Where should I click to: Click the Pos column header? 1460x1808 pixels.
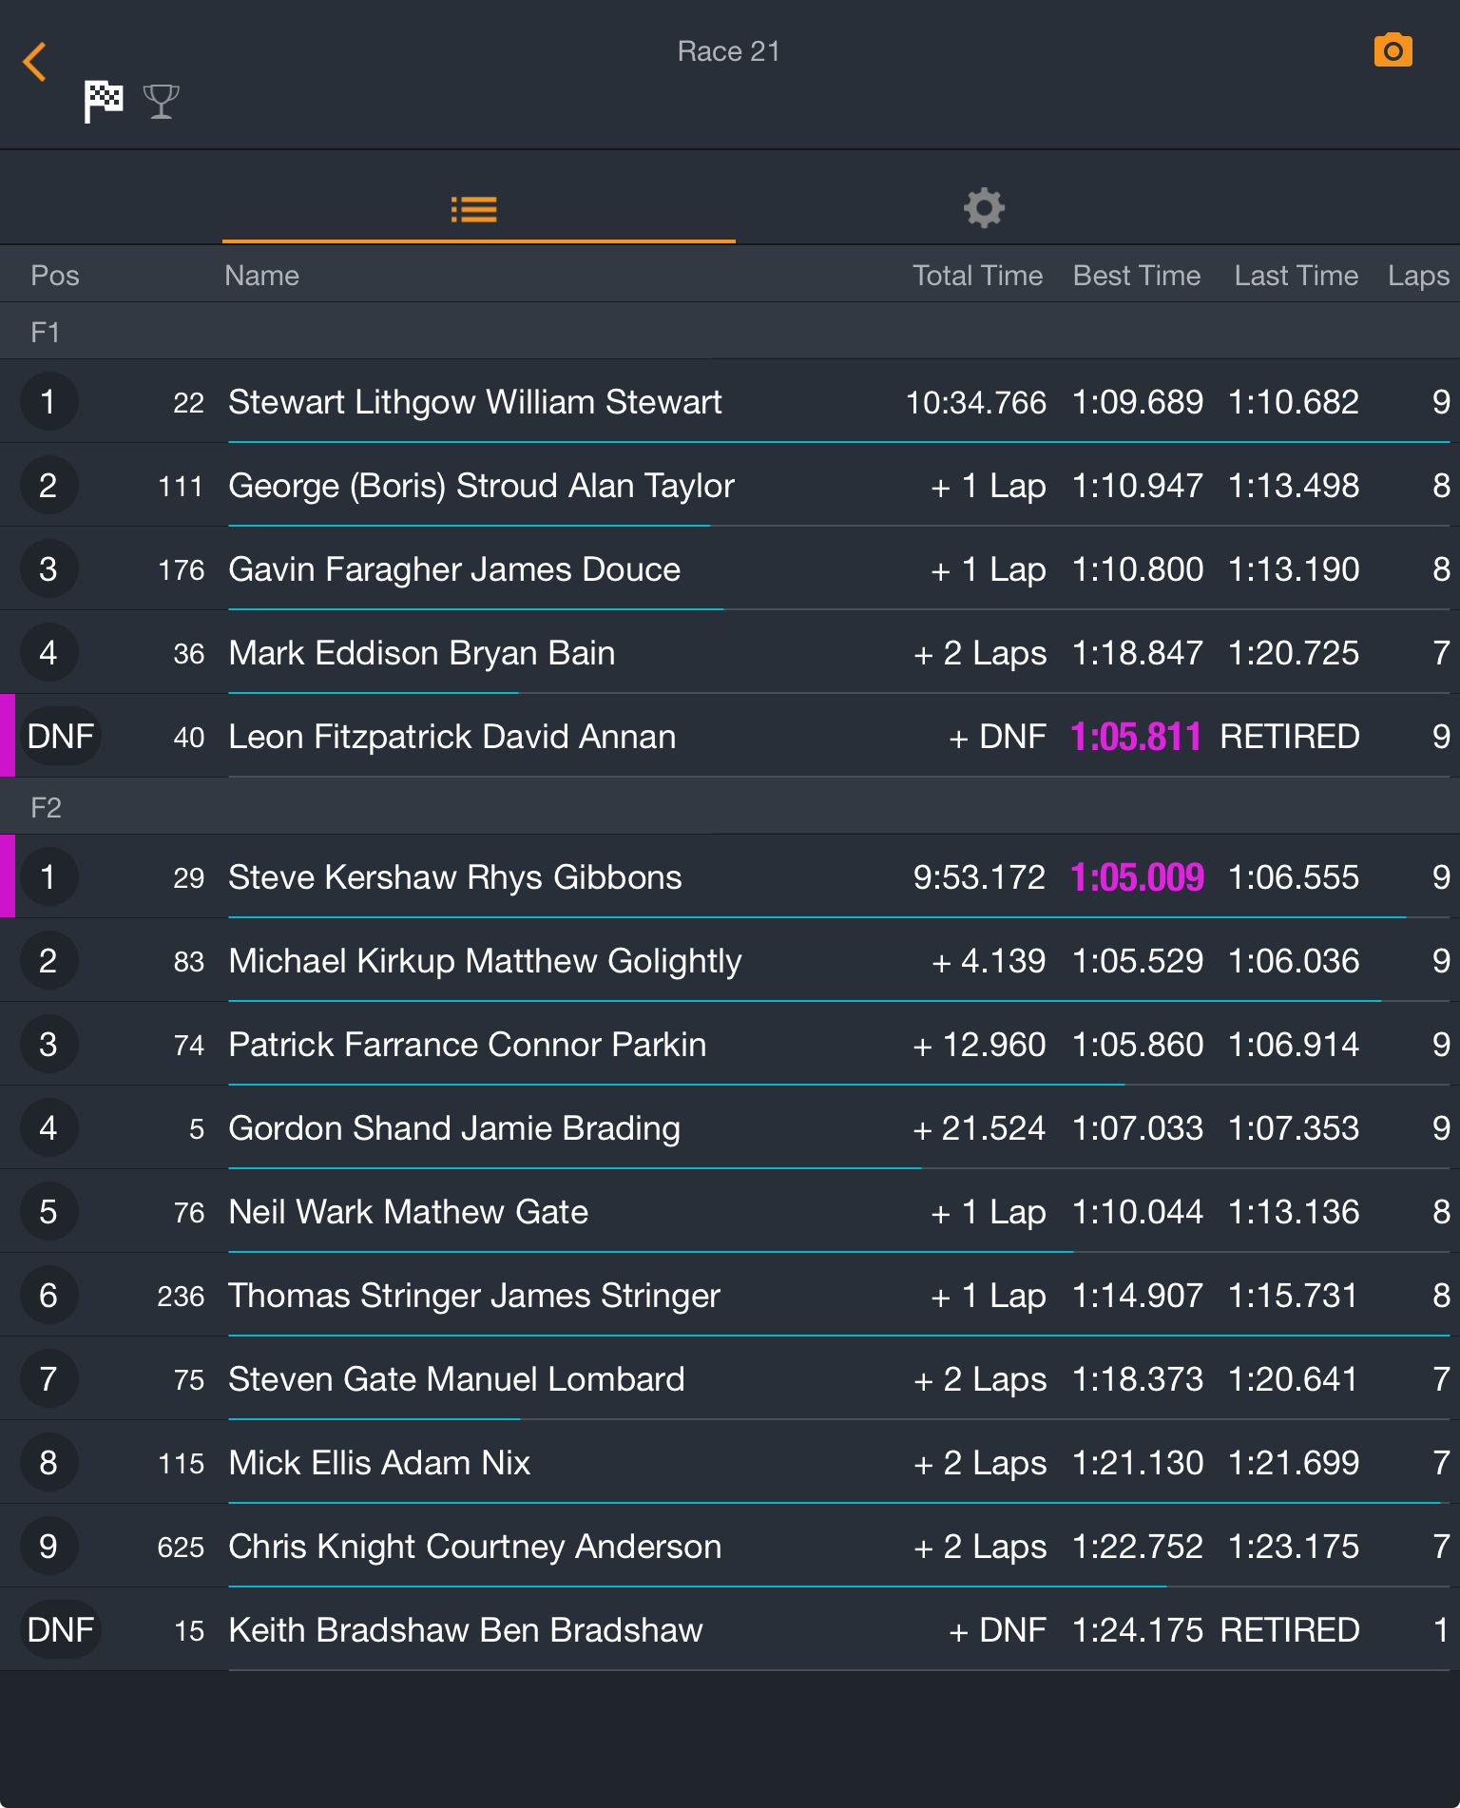point(55,276)
